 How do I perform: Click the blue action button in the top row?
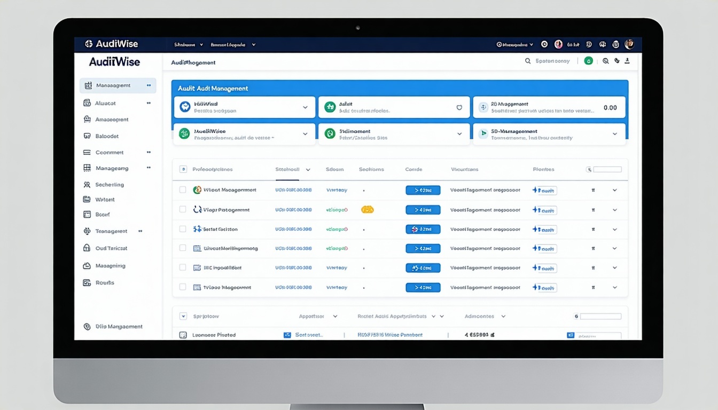[423, 190]
